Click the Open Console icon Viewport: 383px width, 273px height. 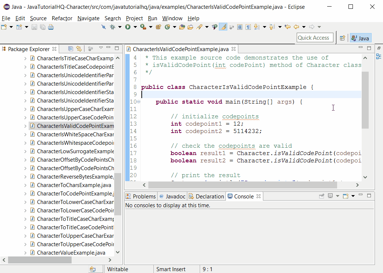[346, 196]
